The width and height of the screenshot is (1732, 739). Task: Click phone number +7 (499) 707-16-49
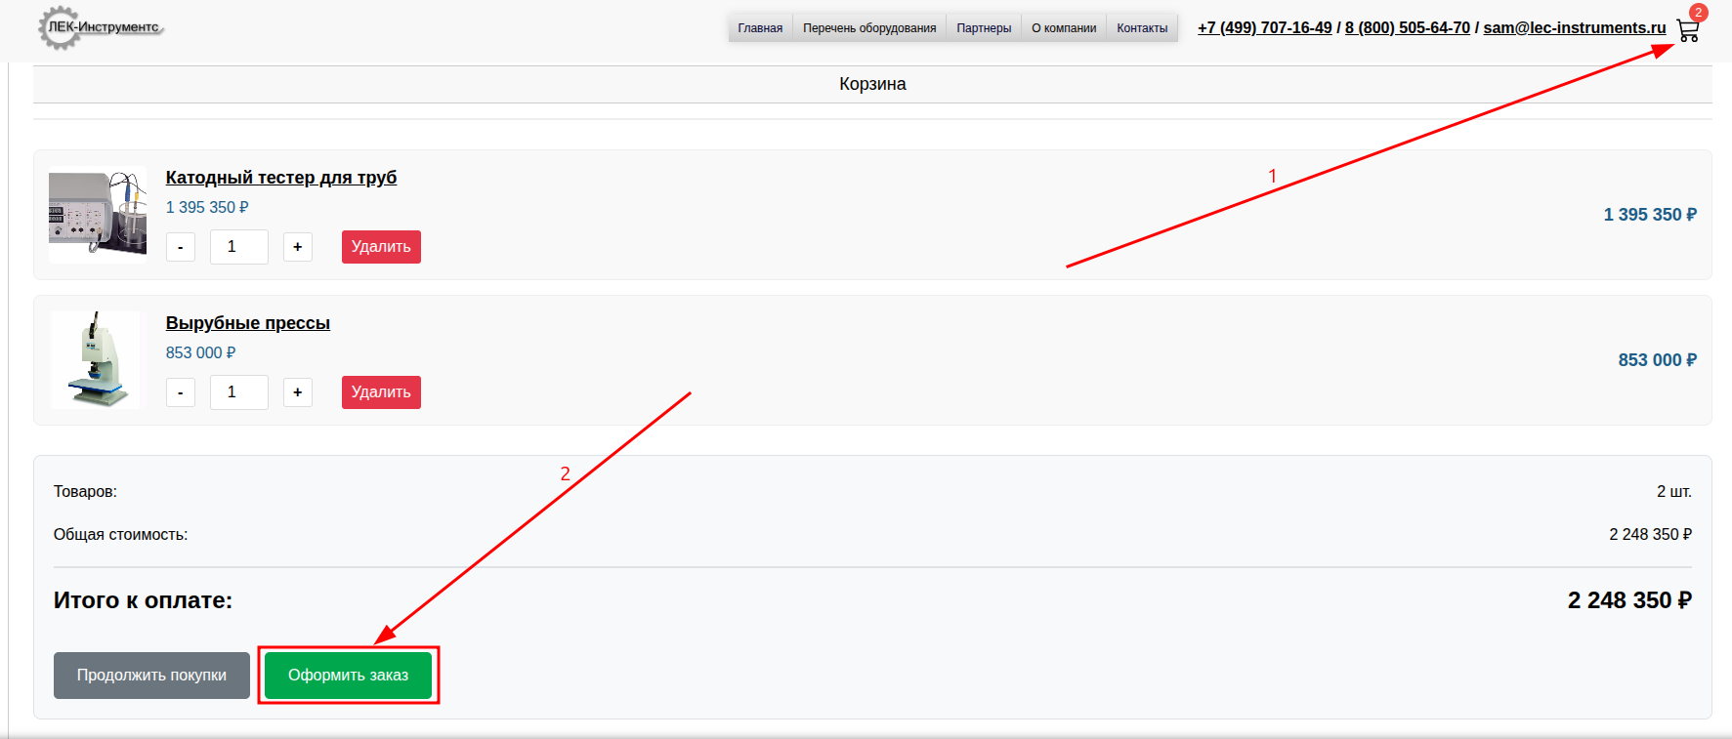1264,28
